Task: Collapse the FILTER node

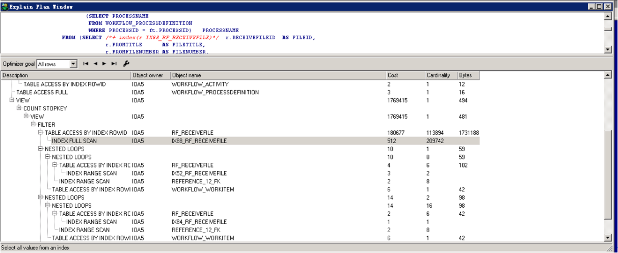Action: point(33,124)
